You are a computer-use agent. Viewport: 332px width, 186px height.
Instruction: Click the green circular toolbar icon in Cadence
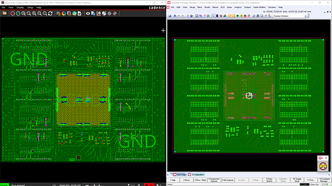[18, 13]
